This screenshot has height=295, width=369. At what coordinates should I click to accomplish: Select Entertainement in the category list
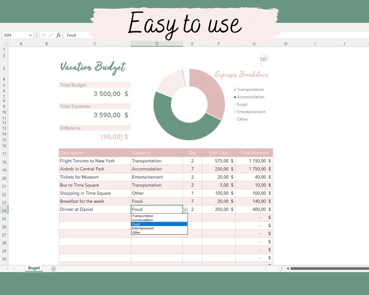(143, 229)
